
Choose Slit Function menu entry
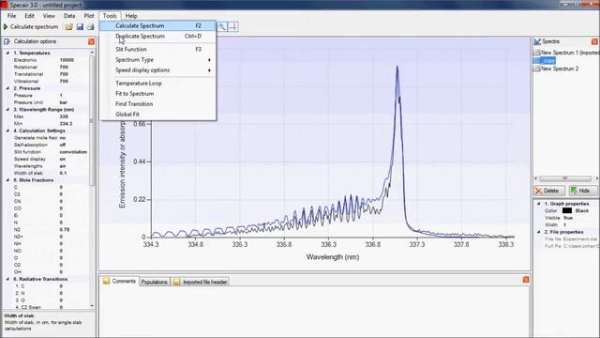pyautogui.click(x=157, y=49)
